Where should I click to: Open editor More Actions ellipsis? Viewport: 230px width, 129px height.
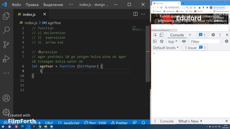tap(143, 14)
